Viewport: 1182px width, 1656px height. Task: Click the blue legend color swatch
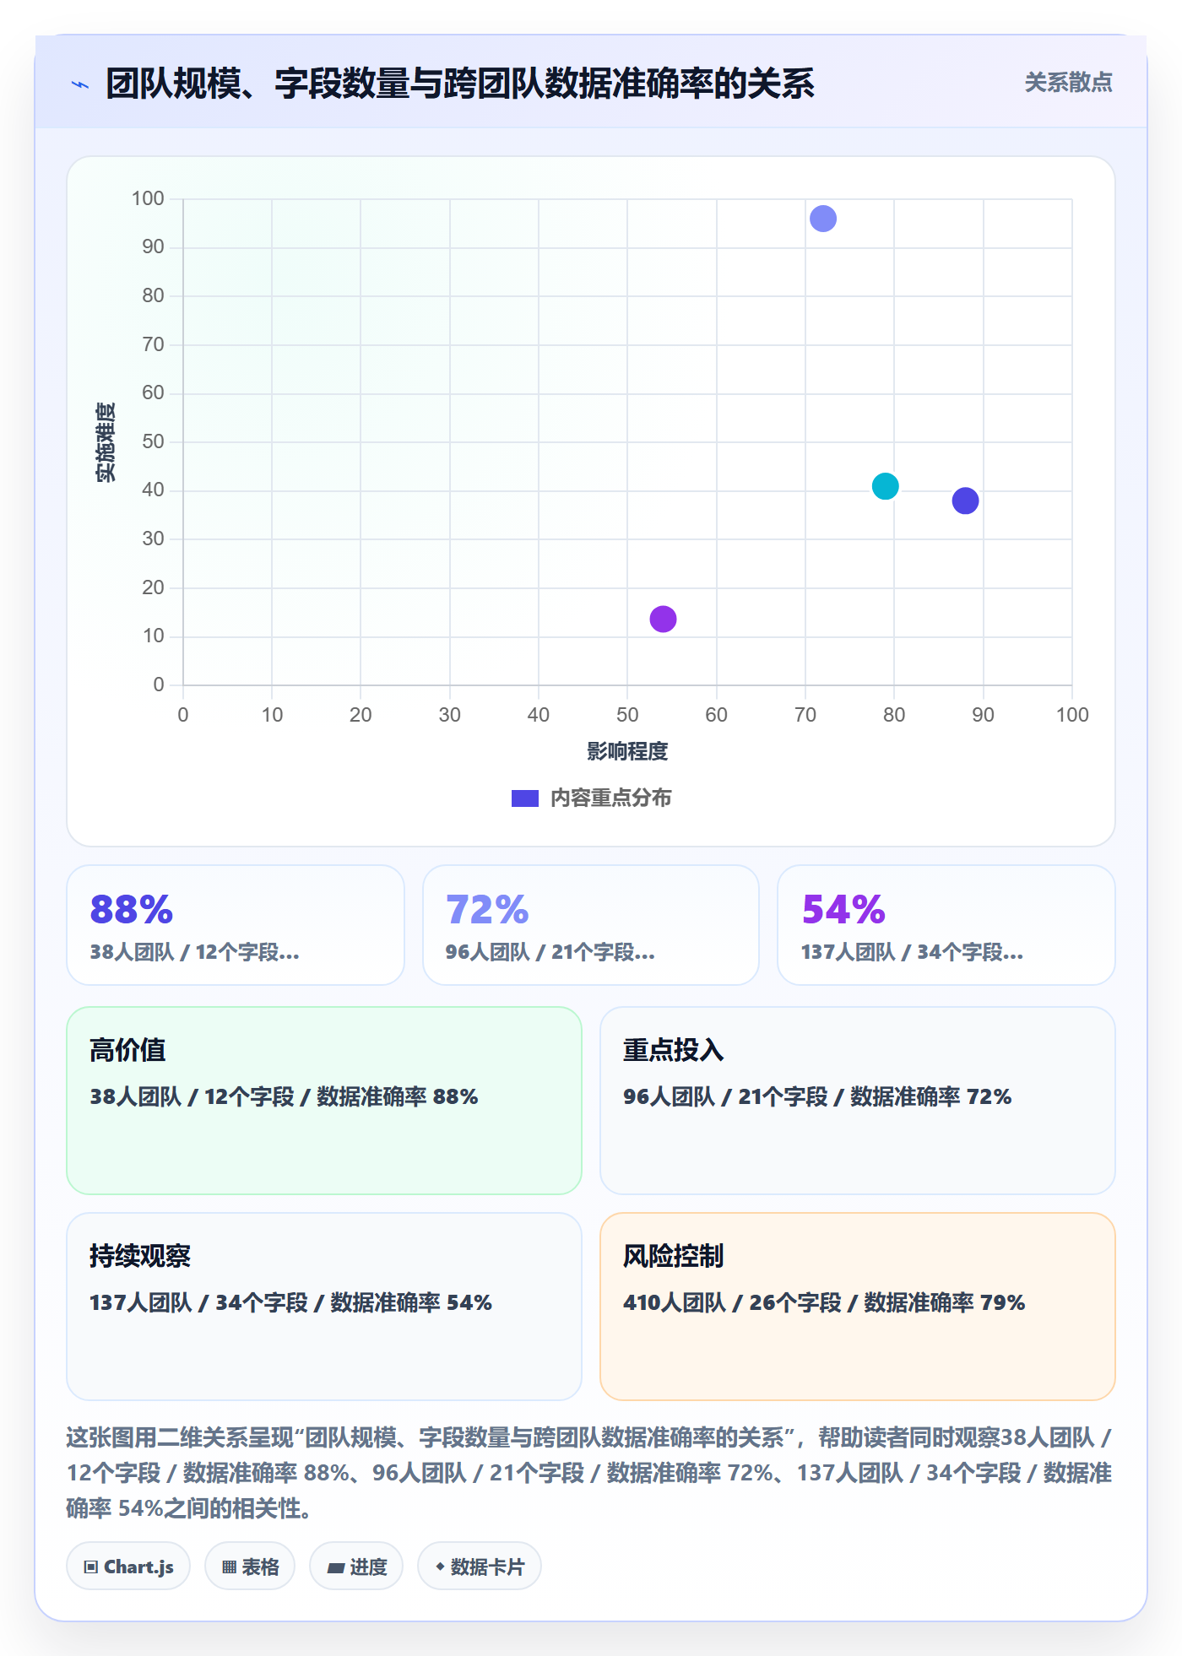[525, 798]
